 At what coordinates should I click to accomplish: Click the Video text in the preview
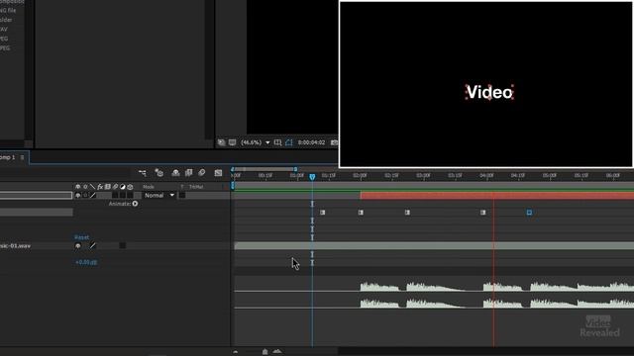coord(489,92)
